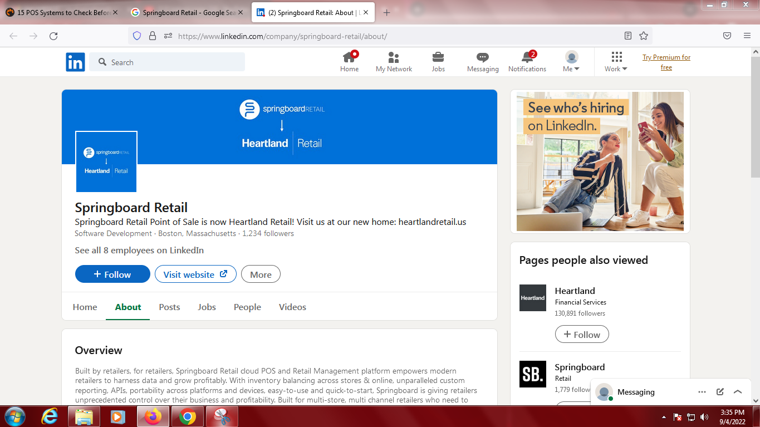The height and width of the screenshot is (427, 760).
Task: Bookmark this page star icon
Action: coord(644,36)
